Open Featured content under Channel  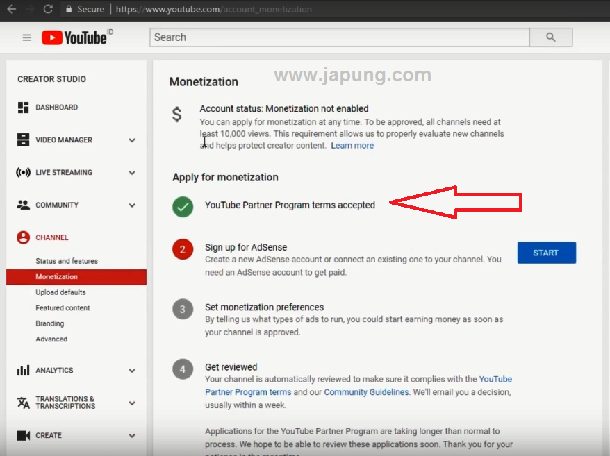point(63,308)
